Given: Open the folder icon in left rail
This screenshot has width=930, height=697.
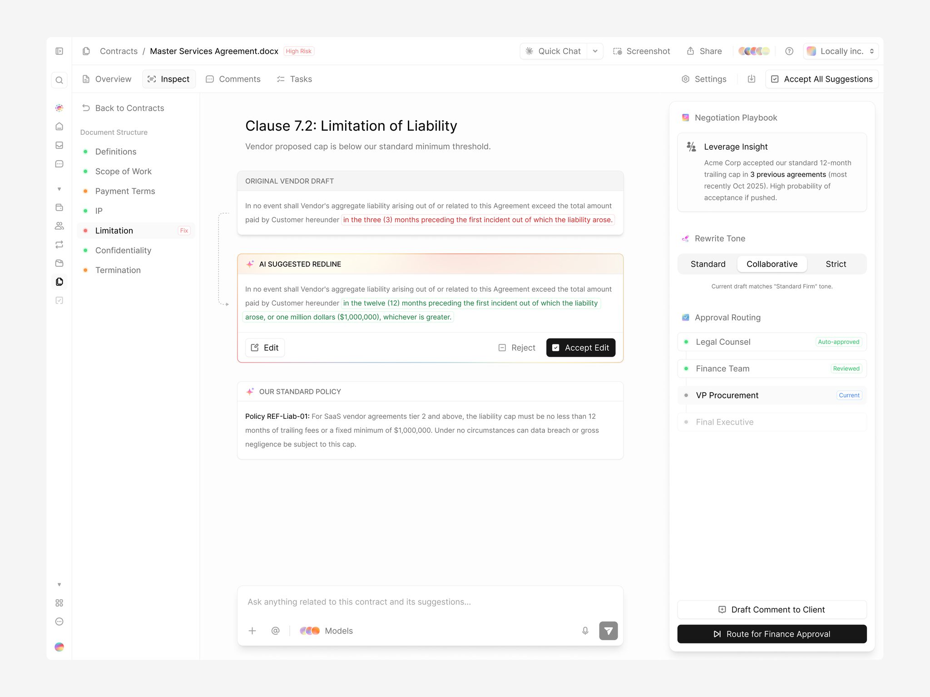Looking at the screenshot, I should (x=59, y=263).
